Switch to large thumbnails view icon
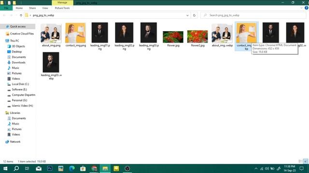 [x=306, y=161]
